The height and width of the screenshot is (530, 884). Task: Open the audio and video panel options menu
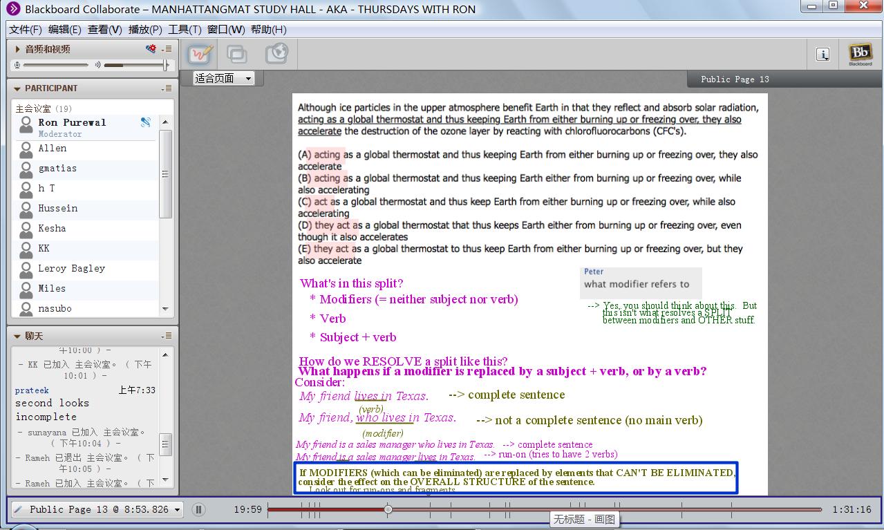coord(166,49)
